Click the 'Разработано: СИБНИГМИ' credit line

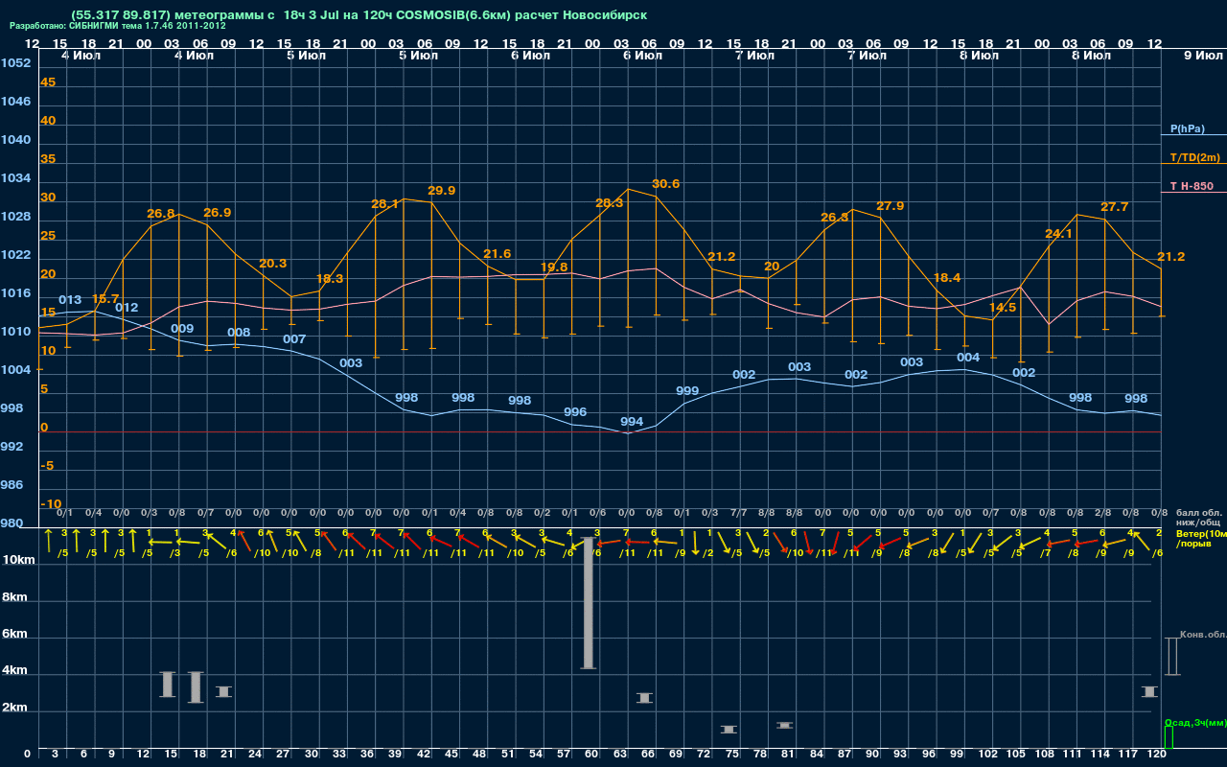click(x=118, y=26)
